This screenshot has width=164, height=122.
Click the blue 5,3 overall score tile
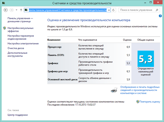point(146,59)
